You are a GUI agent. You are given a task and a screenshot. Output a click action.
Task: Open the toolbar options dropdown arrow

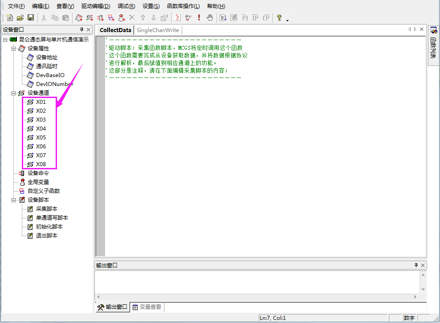pos(287,20)
